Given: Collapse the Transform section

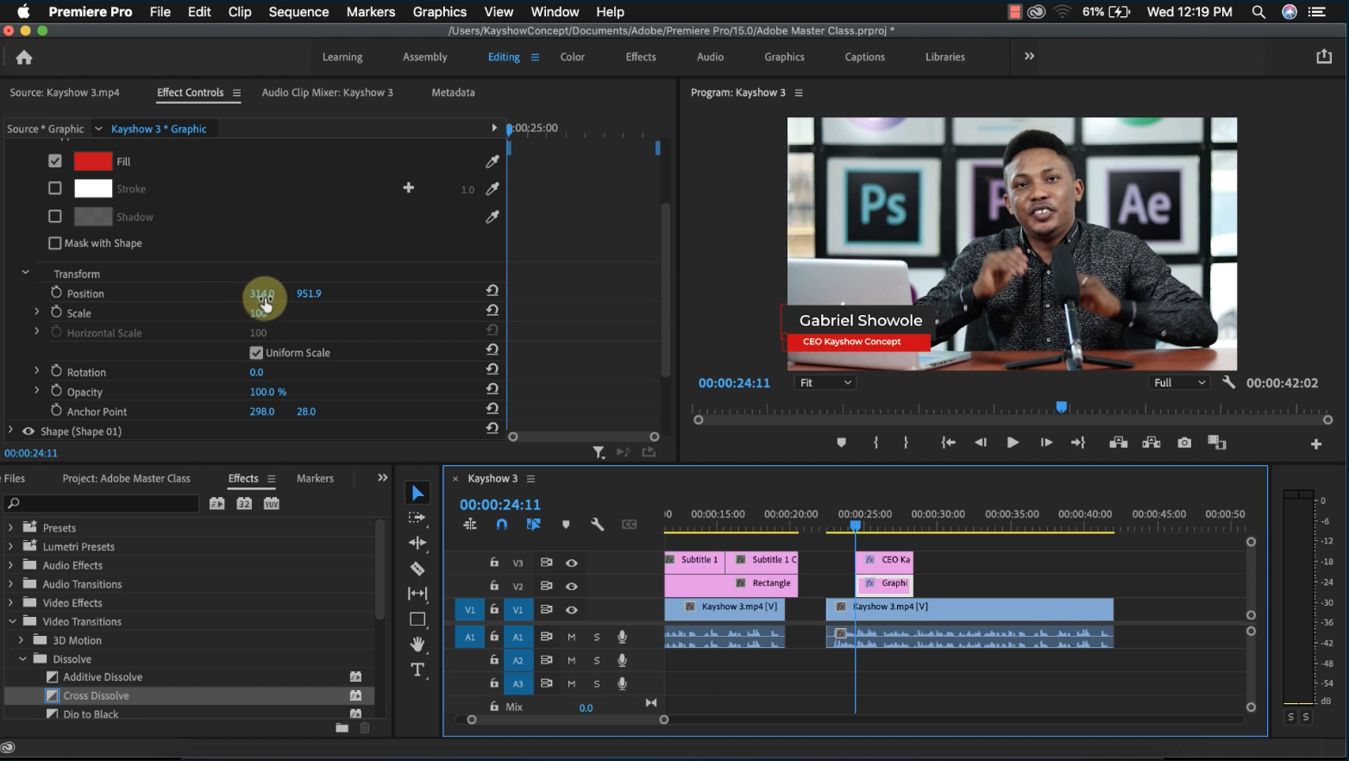Looking at the screenshot, I should [25, 273].
